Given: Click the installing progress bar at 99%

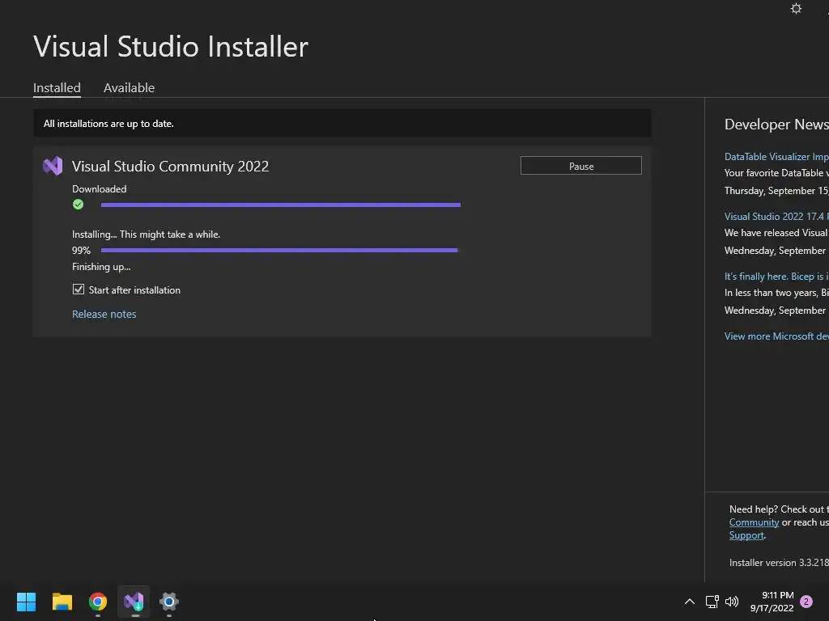Looking at the screenshot, I should point(279,251).
